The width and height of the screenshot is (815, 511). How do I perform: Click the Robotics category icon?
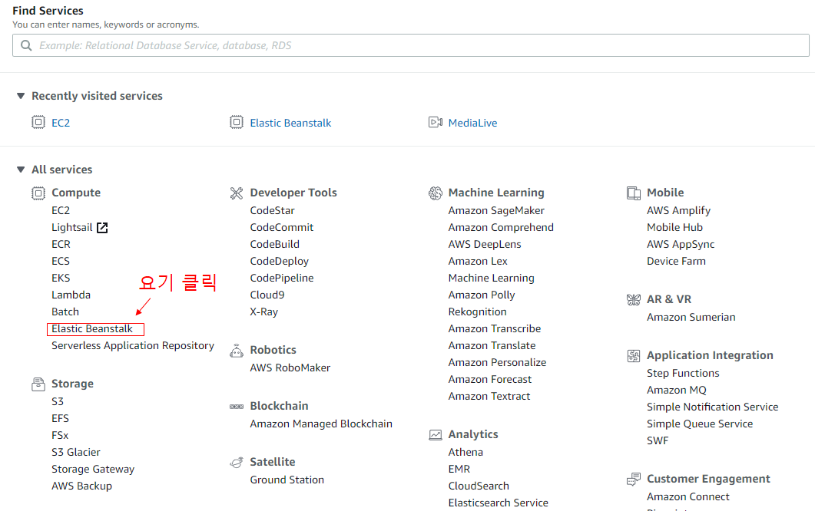pyautogui.click(x=237, y=351)
